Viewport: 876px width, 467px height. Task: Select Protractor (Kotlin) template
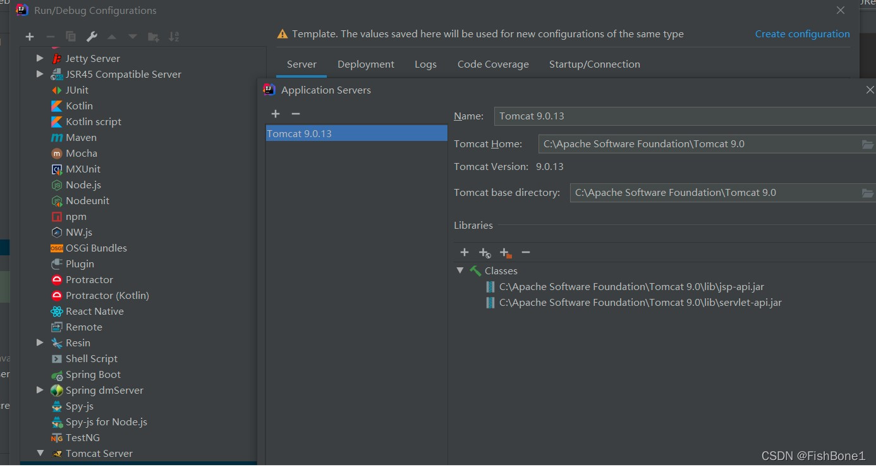pos(107,295)
